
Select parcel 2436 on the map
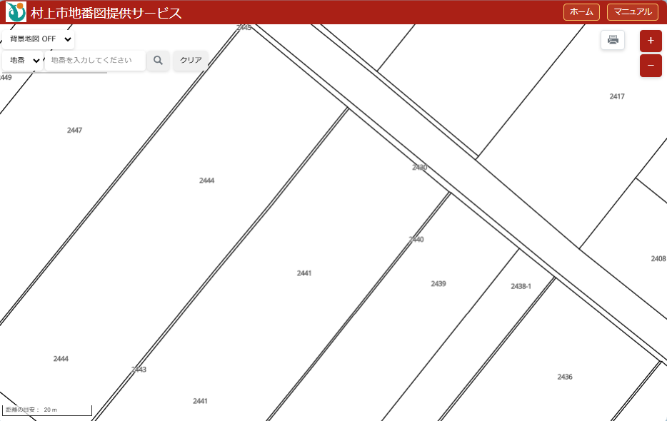tap(565, 377)
